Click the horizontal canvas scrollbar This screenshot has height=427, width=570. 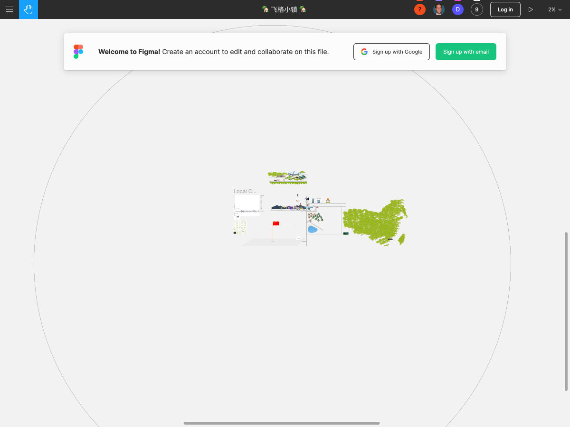282,423
